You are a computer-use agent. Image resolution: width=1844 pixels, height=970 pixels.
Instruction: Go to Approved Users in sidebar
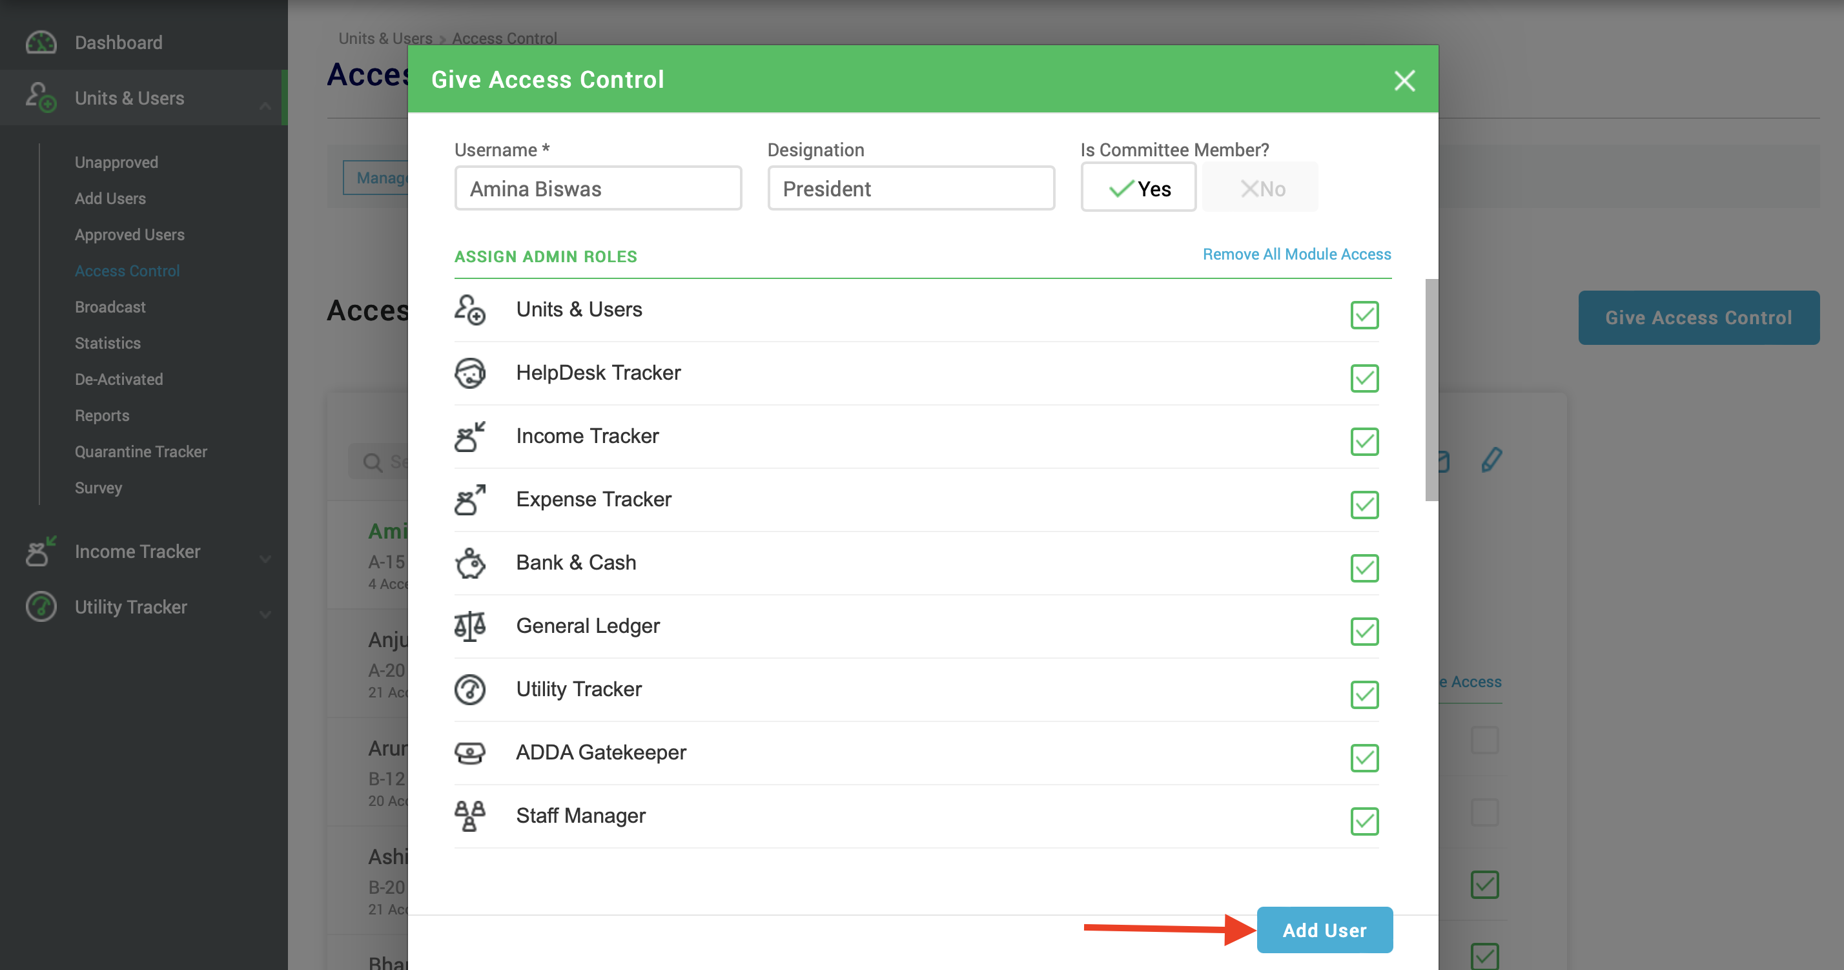coord(130,235)
